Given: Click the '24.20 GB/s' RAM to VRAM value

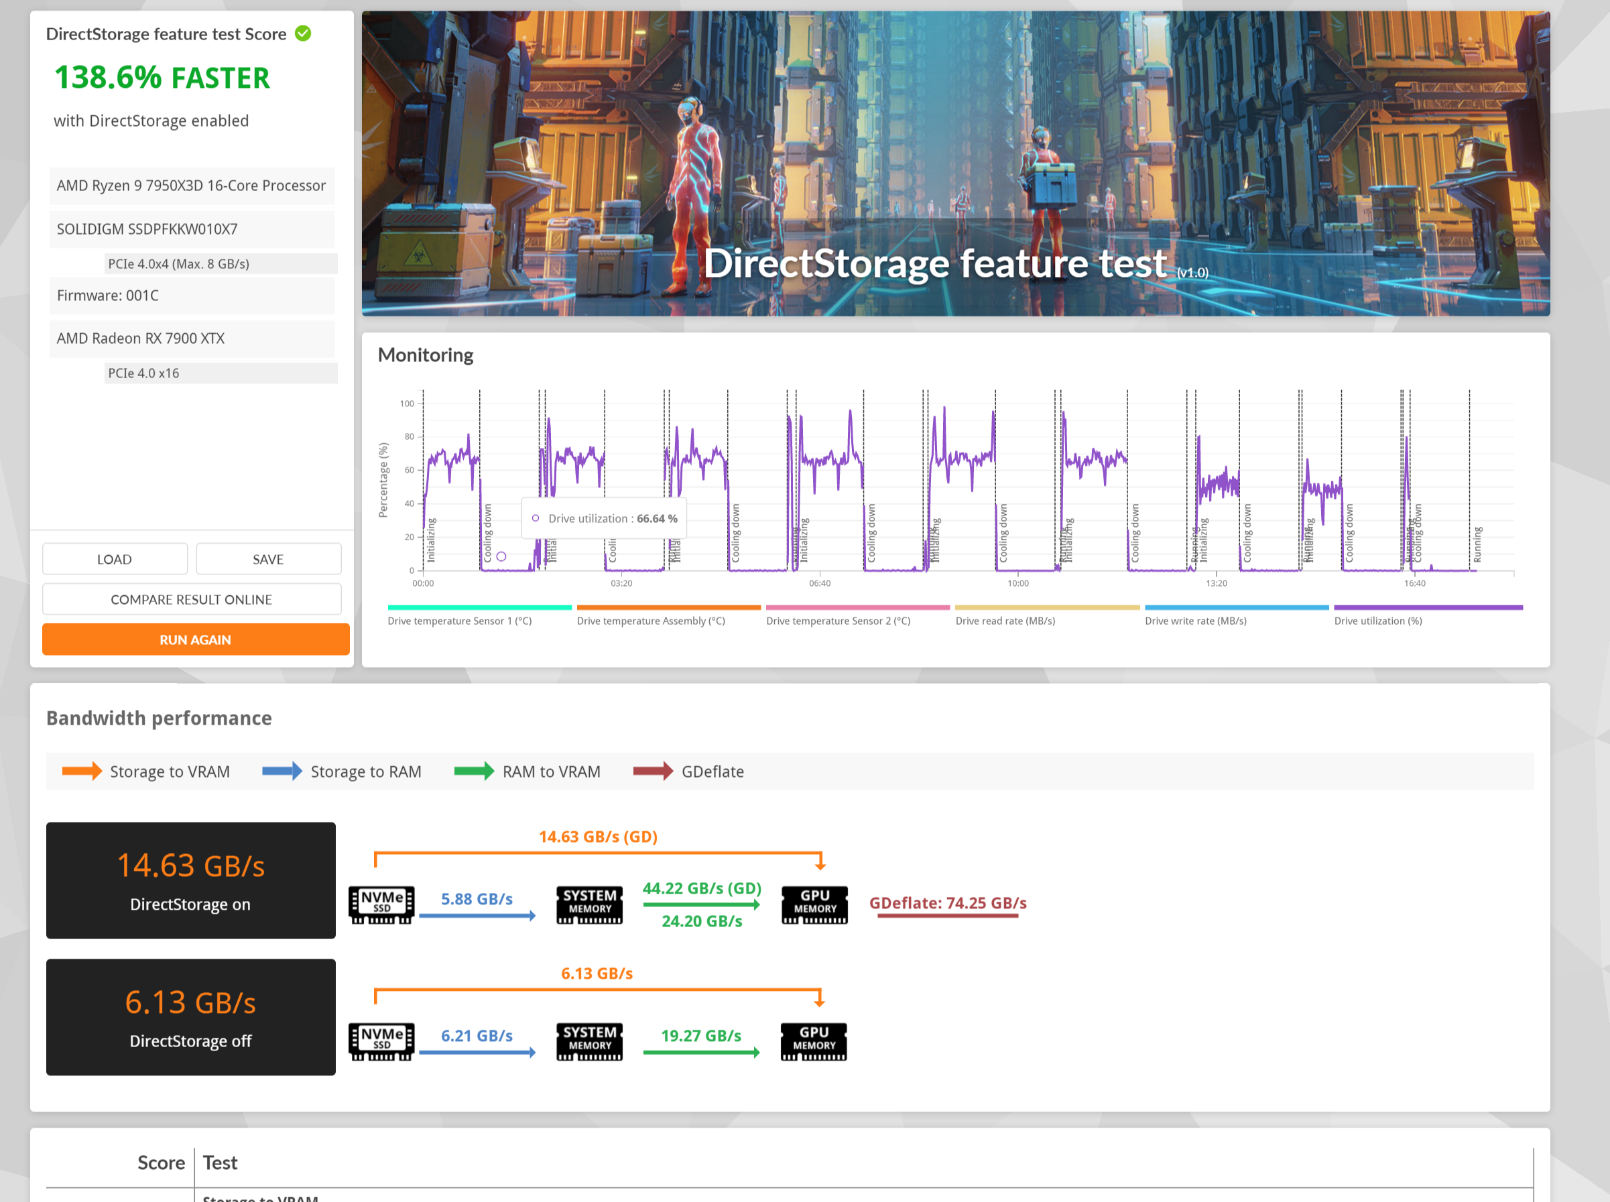Looking at the screenshot, I should click(x=702, y=921).
